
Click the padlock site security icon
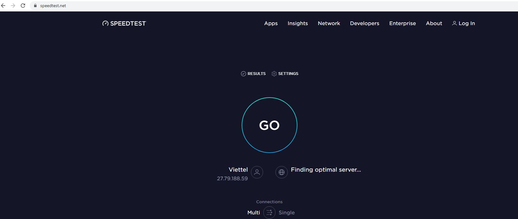pos(35,6)
